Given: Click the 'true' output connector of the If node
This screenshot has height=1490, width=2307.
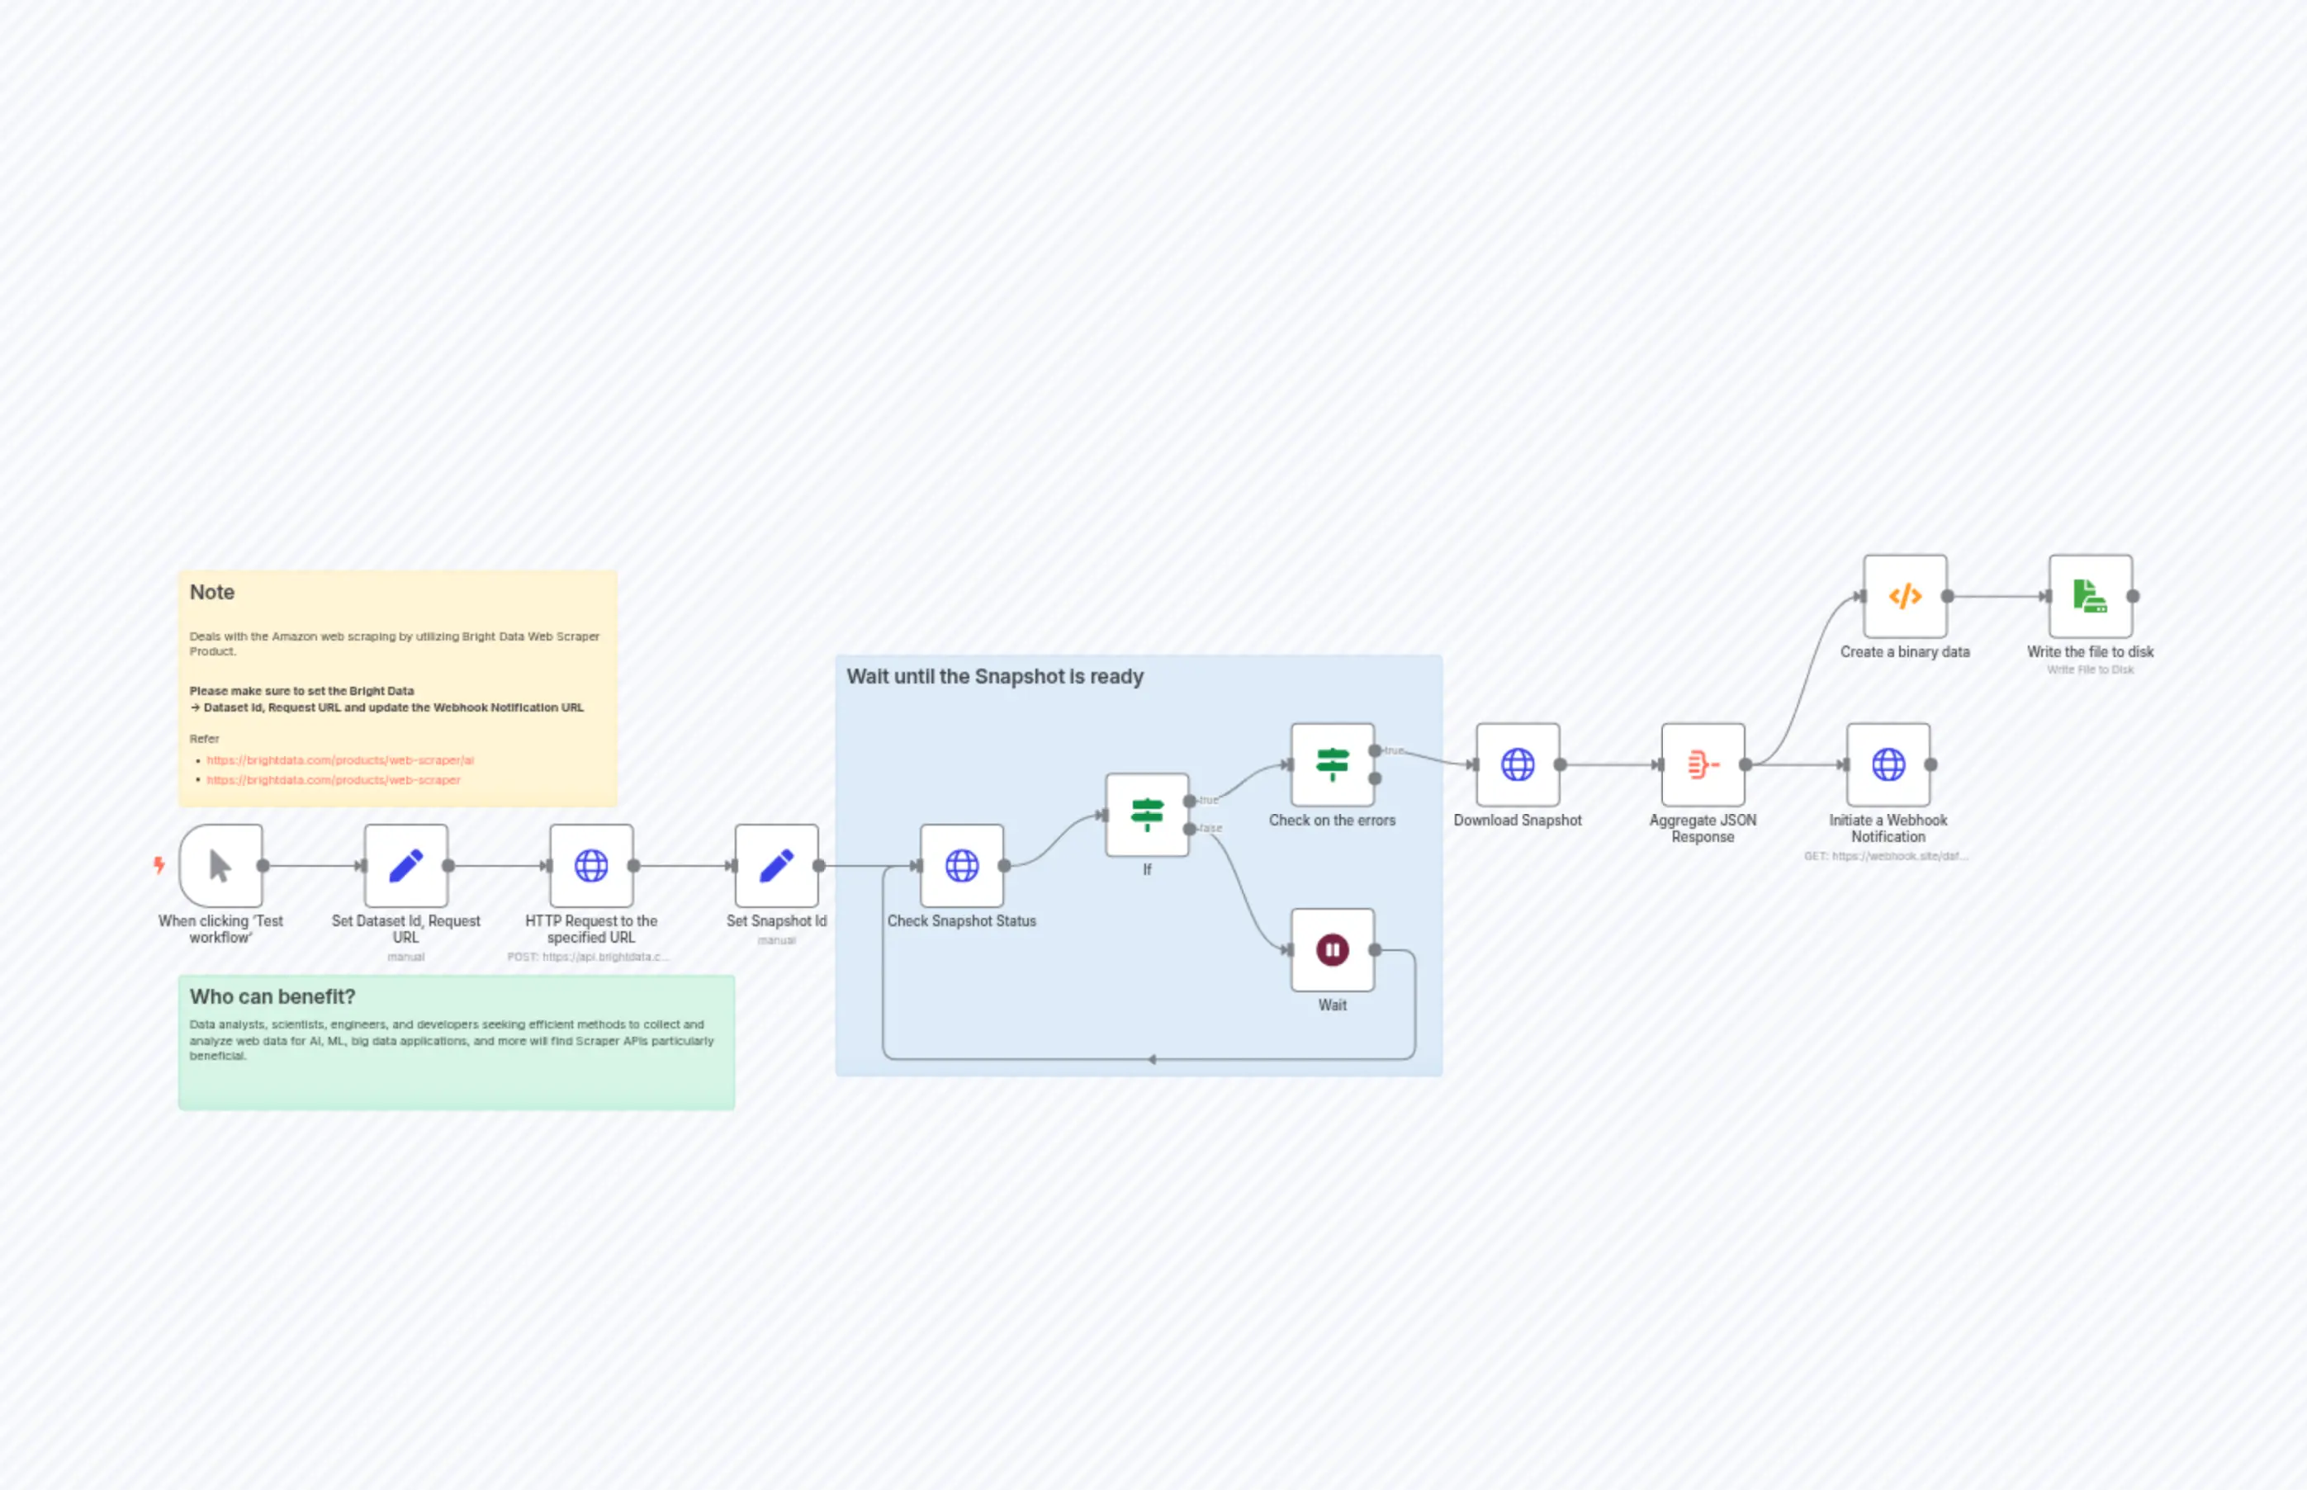Looking at the screenshot, I should tap(1189, 801).
